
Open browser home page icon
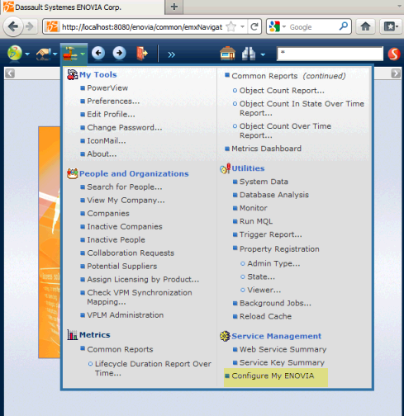365,26
